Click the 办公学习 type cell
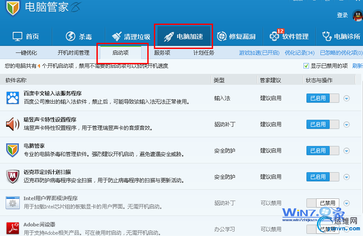 224,229
